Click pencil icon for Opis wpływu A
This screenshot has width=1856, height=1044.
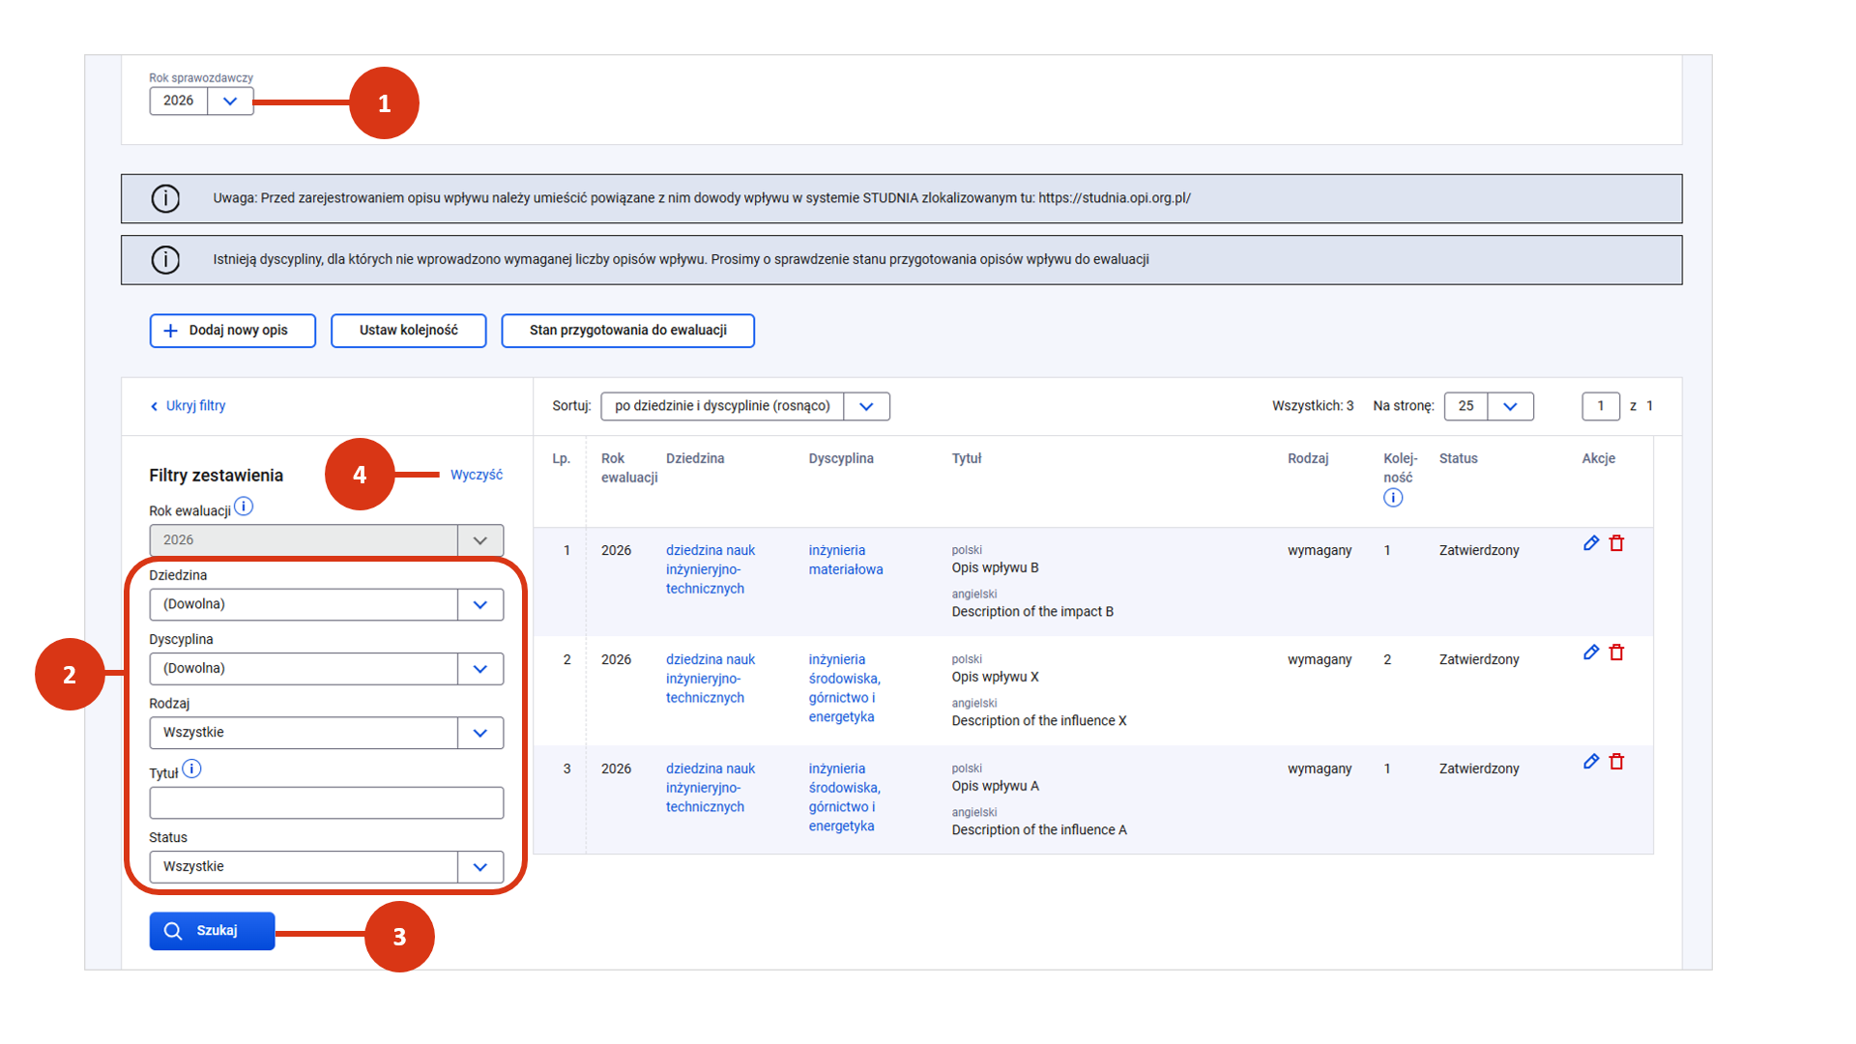1590,762
